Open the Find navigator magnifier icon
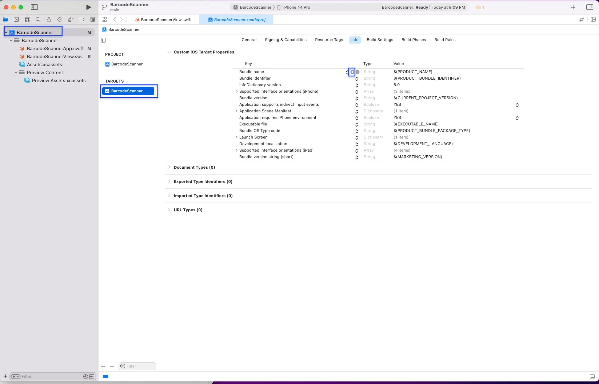 (38, 20)
